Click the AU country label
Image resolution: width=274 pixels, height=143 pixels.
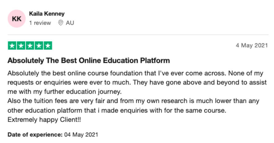pyautogui.click(x=70, y=23)
